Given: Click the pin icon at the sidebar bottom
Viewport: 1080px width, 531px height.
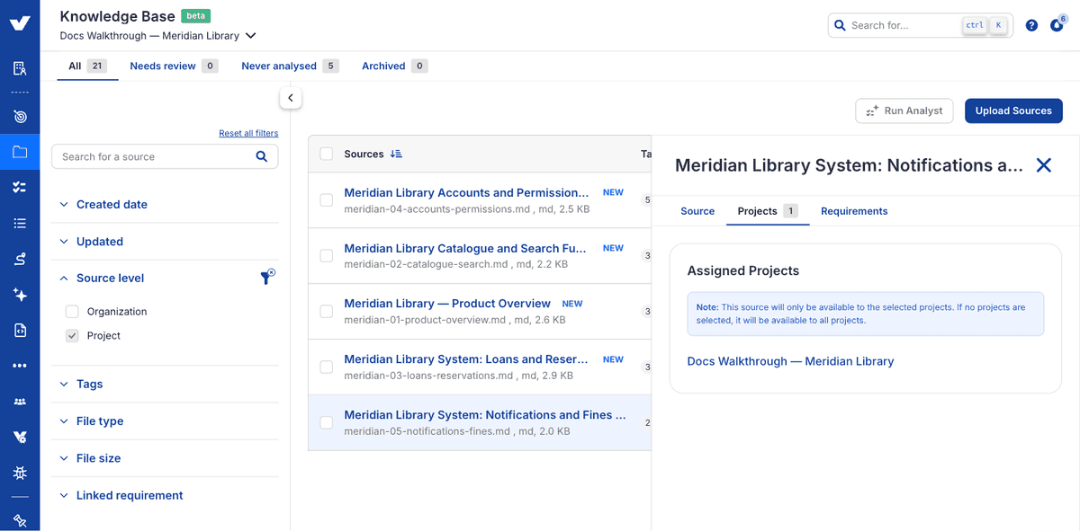Looking at the screenshot, I should [x=20, y=520].
